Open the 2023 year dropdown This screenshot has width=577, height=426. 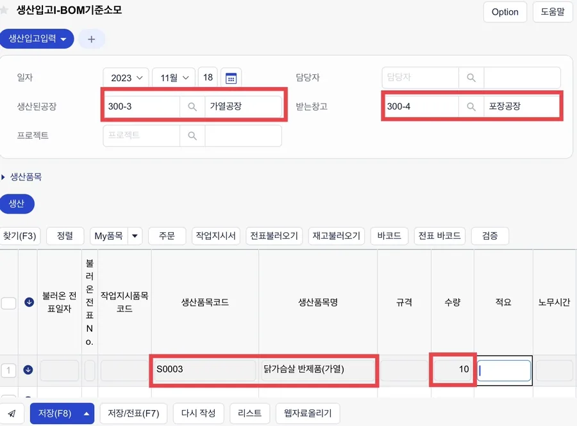tap(126, 78)
